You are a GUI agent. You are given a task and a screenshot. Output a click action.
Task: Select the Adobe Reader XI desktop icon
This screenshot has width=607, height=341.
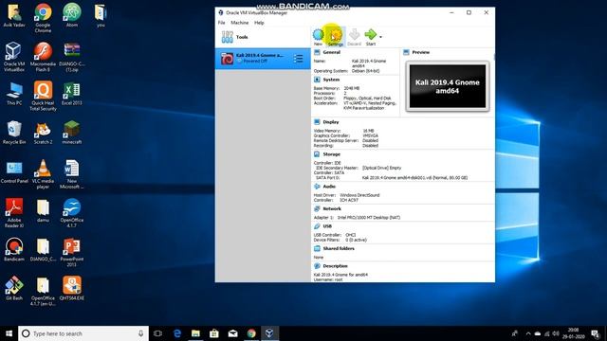click(14, 212)
